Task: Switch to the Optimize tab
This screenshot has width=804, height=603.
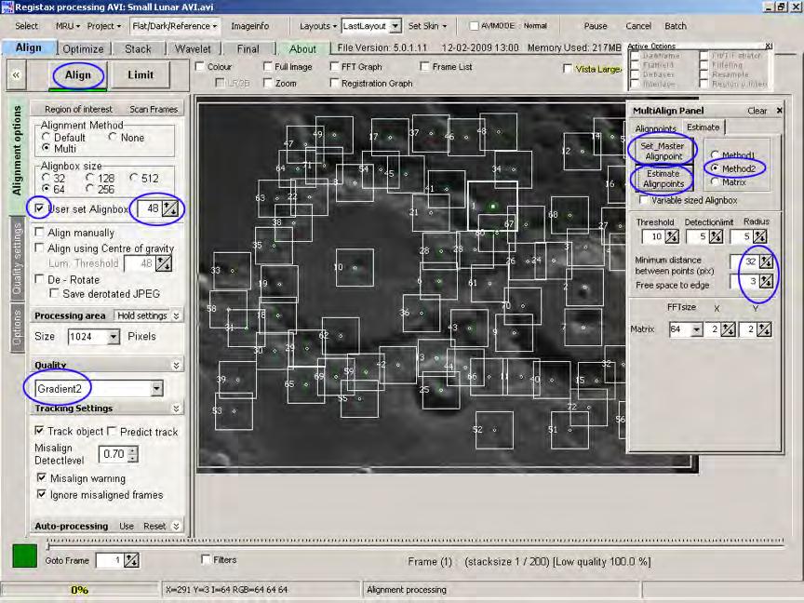Action: [83, 49]
